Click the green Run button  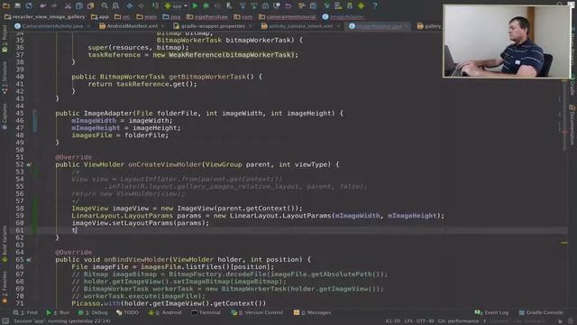coord(195,5)
